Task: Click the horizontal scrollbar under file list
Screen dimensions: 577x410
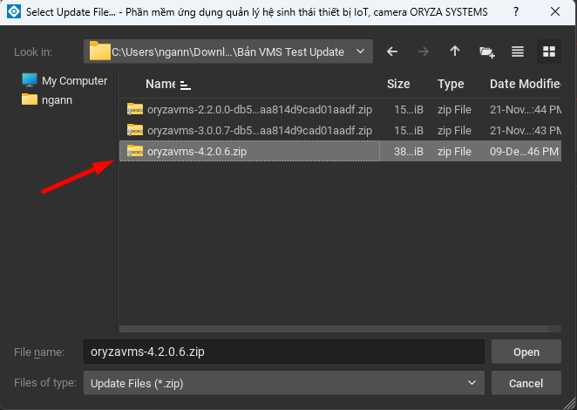Action: pos(334,329)
